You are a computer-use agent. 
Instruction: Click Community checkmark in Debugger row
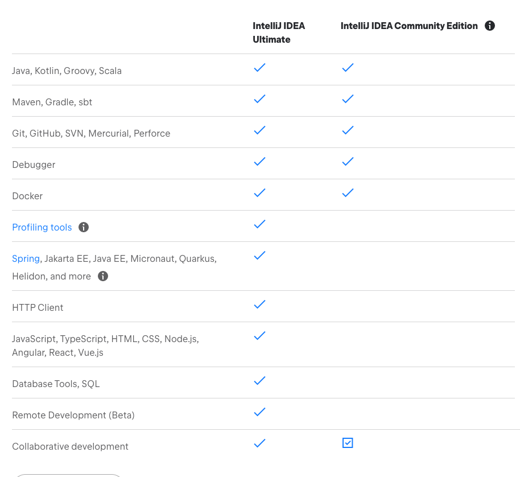tap(348, 161)
